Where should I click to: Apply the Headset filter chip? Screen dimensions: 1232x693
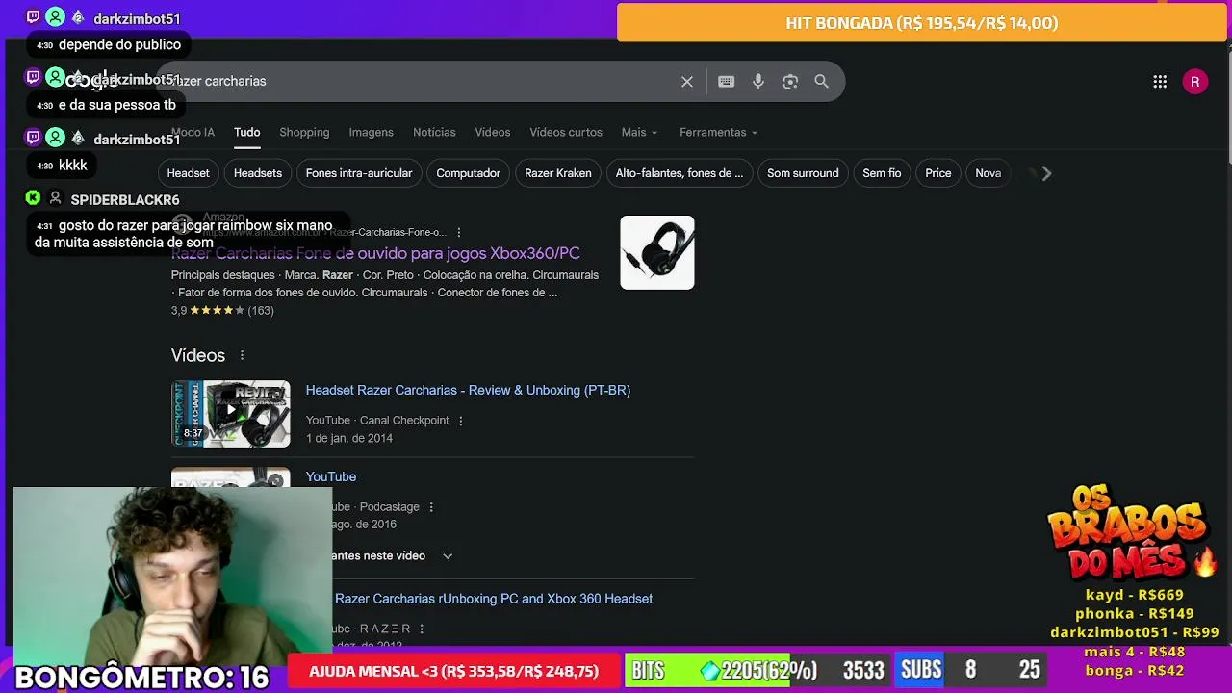188,173
